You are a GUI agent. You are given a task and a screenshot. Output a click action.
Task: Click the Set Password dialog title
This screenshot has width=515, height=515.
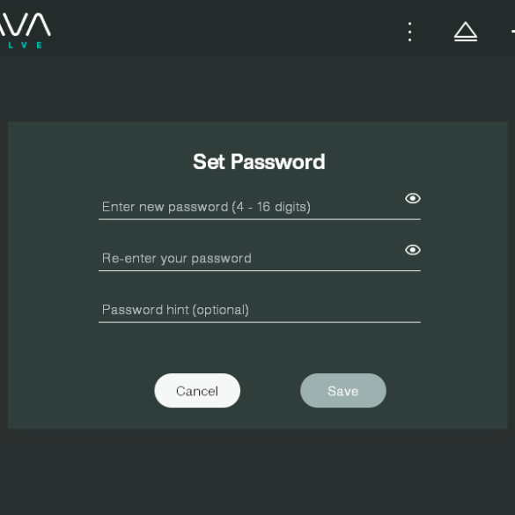coord(259,162)
